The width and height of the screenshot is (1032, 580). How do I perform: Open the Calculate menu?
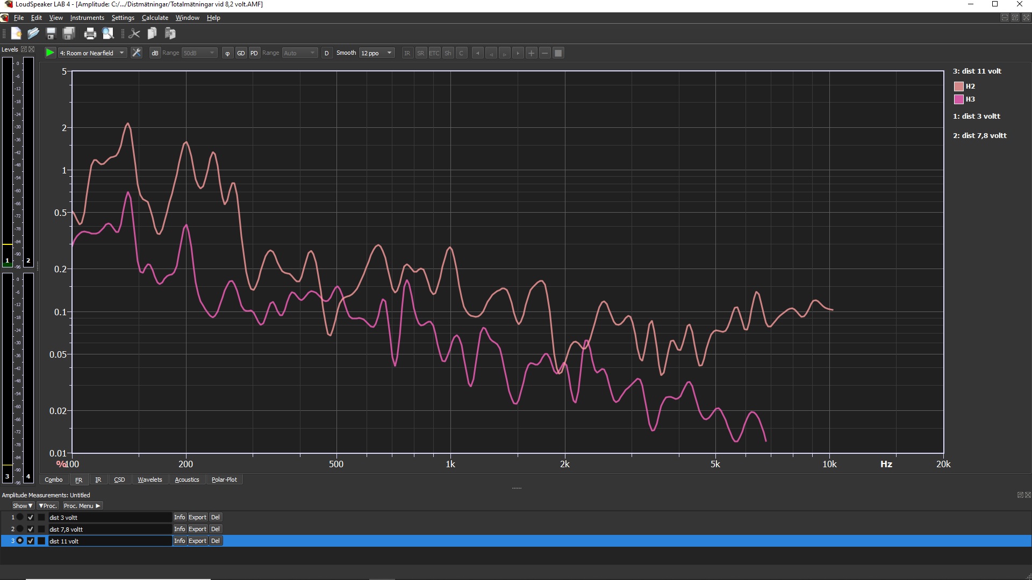[155, 18]
